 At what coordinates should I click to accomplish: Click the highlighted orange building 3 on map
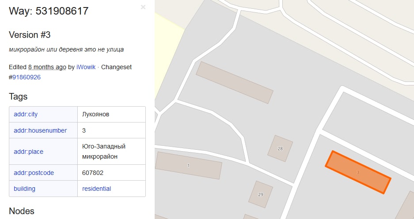[358, 172]
